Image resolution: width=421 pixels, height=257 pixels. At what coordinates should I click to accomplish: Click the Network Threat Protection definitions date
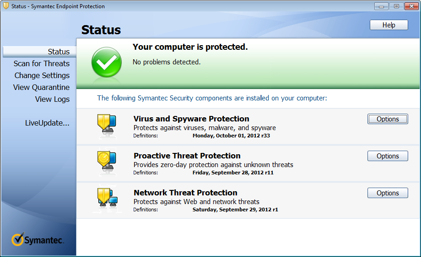pos(235,210)
